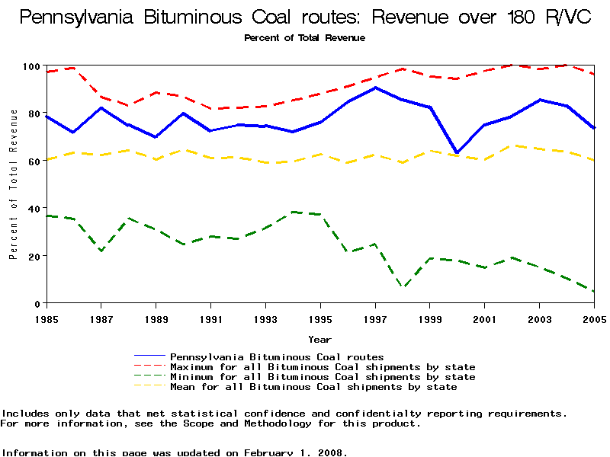Screen dimensions: 610x457
Task: Click the blue line's lowest dip at 2000
Action: pos(457,152)
